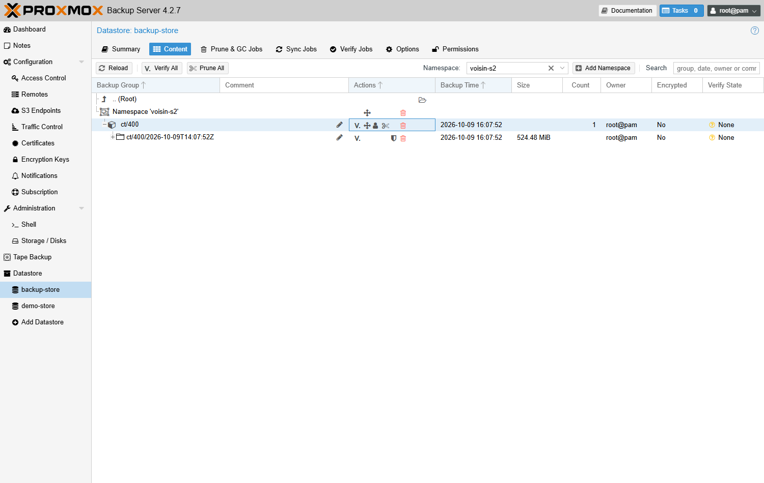Open Tape Backup section
The height and width of the screenshot is (483, 764).
pyautogui.click(x=45, y=257)
